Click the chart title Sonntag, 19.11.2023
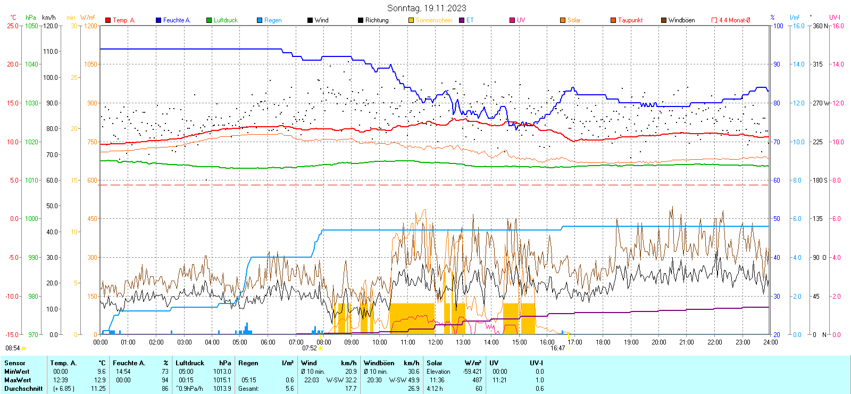Viewport: 851px width, 394px height. point(427,8)
